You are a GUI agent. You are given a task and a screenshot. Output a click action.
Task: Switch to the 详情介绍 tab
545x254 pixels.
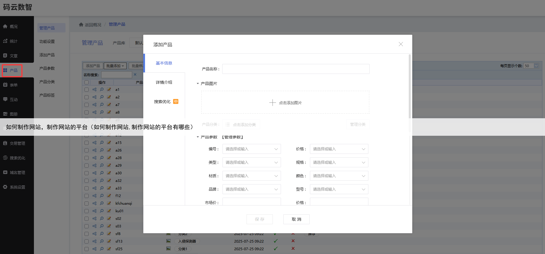tap(164, 82)
